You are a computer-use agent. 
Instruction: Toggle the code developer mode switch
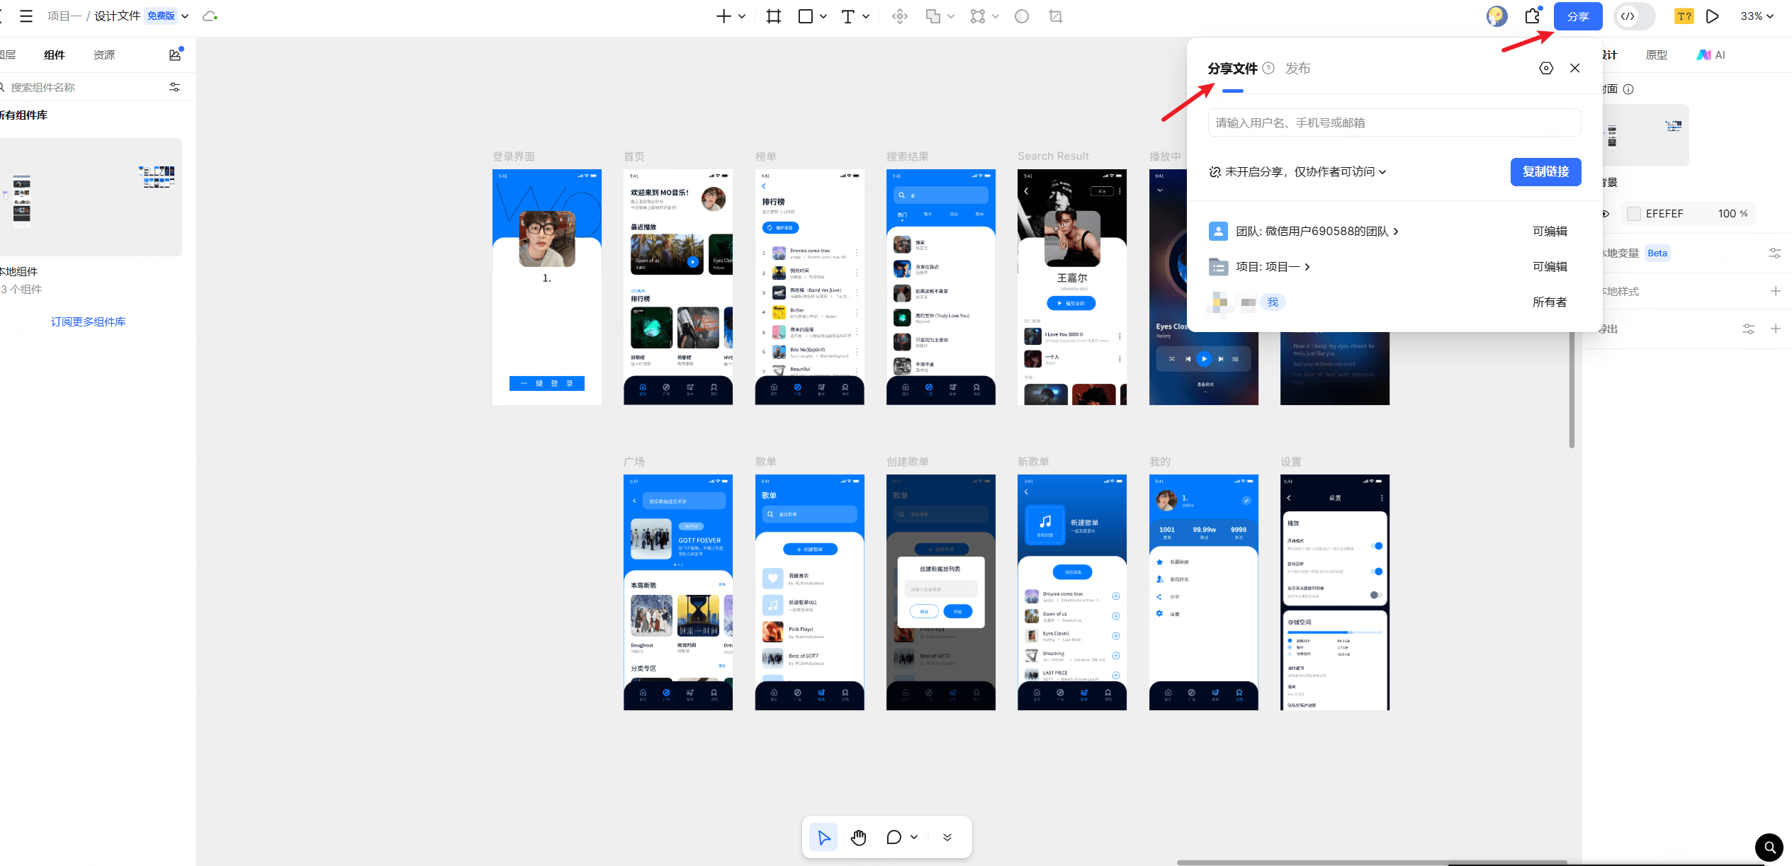(1633, 16)
